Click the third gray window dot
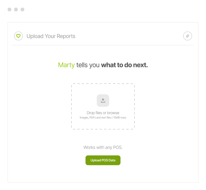Screen dimensions: 206x190 pyautogui.click(x=22, y=9)
